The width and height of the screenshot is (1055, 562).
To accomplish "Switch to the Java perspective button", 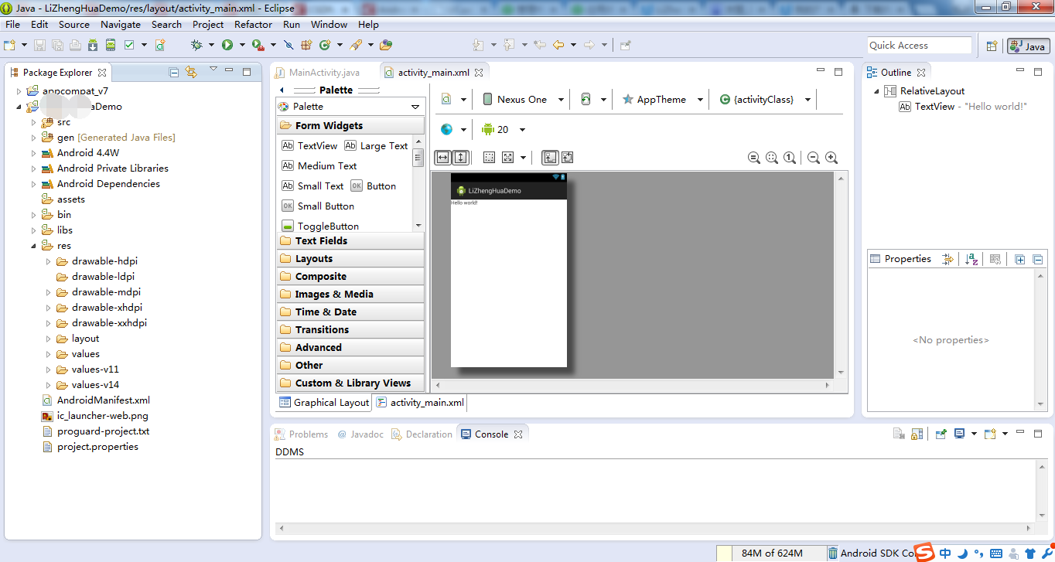I will 1028,46.
